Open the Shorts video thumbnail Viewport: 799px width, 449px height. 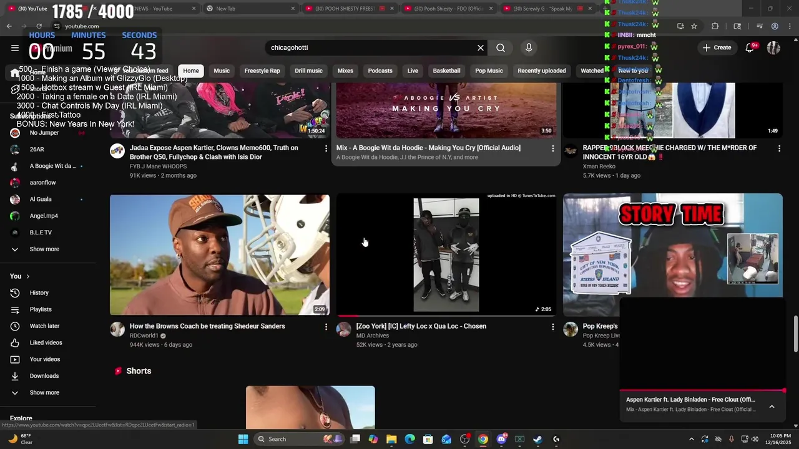click(310, 408)
